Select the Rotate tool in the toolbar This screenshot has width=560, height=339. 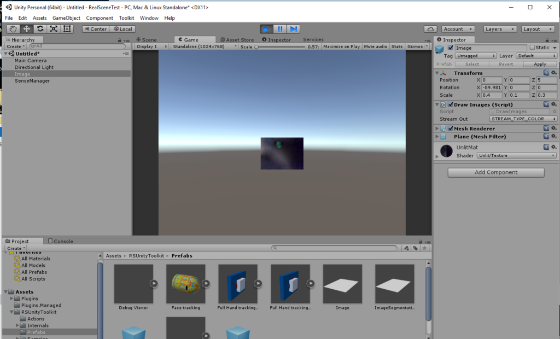(x=40, y=29)
